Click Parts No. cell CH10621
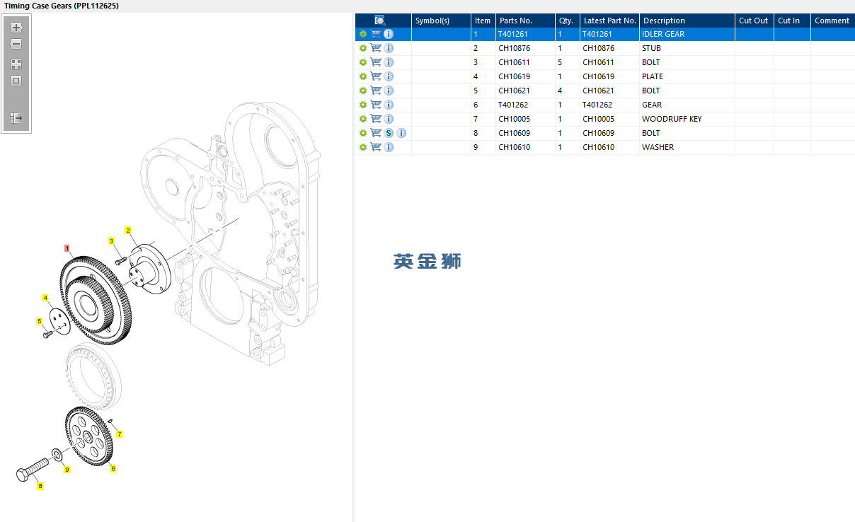The width and height of the screenshot is (855, 522). [x=524, y=91]
